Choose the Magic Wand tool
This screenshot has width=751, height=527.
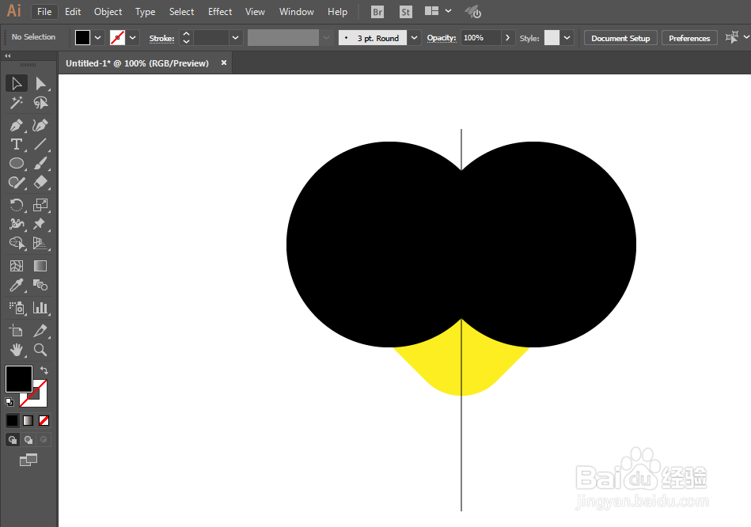click(17, 103)
